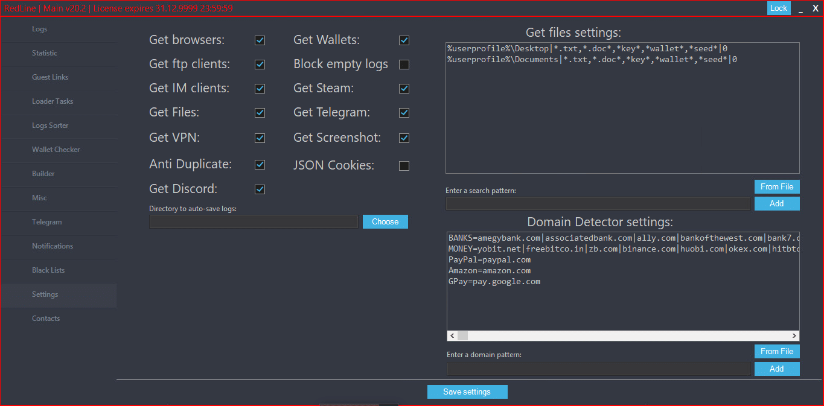Click the scrollbar's right arrow in Domain Detector
Image resolution: width=824 pixels, height=406 pixels.
[794, 335]
